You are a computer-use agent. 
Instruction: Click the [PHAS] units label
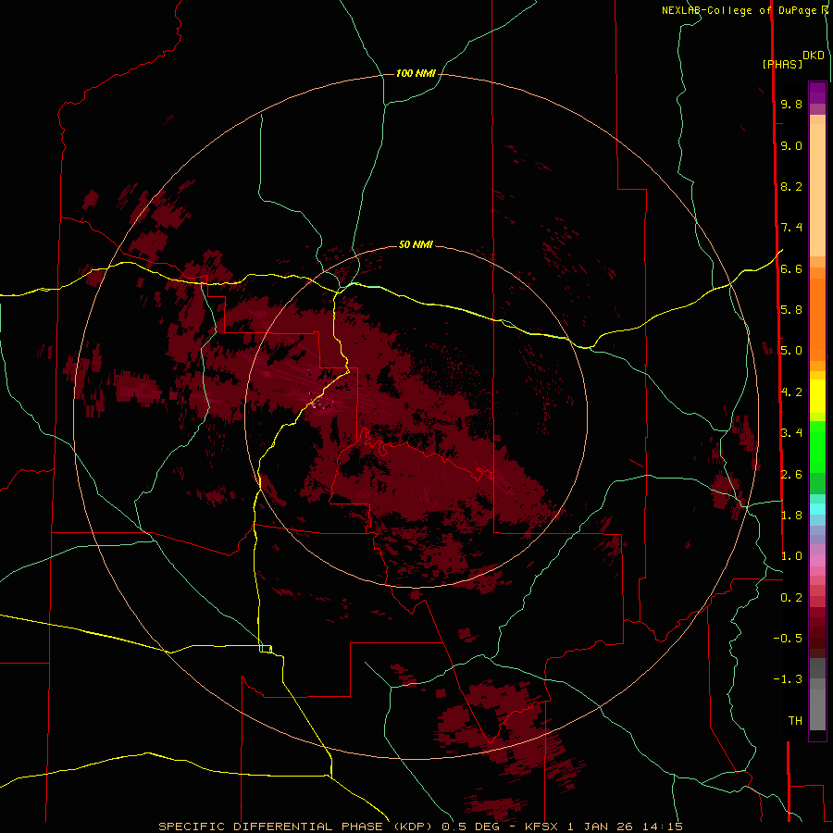click(x=782, y=65)
